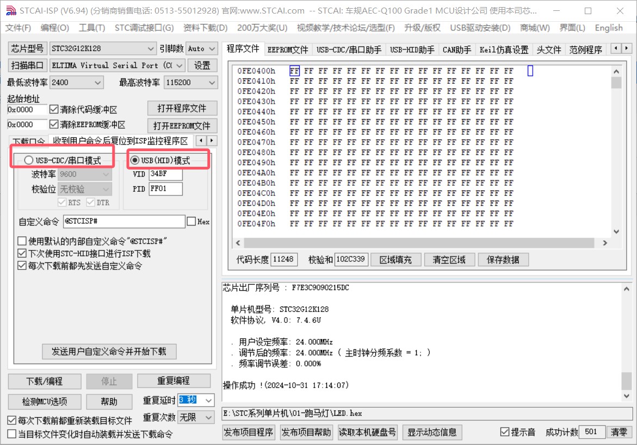Viewport: 637px width, 445px height.
Task: Toggle the Hex checkbox for custom command
Action: (191, 221)
